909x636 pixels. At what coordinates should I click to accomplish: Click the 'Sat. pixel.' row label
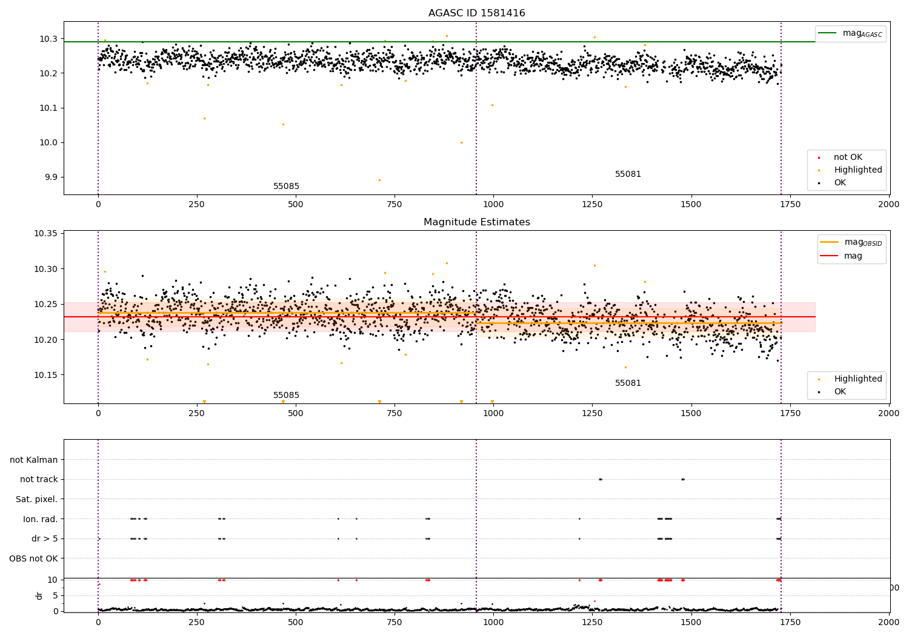[37, 500]
